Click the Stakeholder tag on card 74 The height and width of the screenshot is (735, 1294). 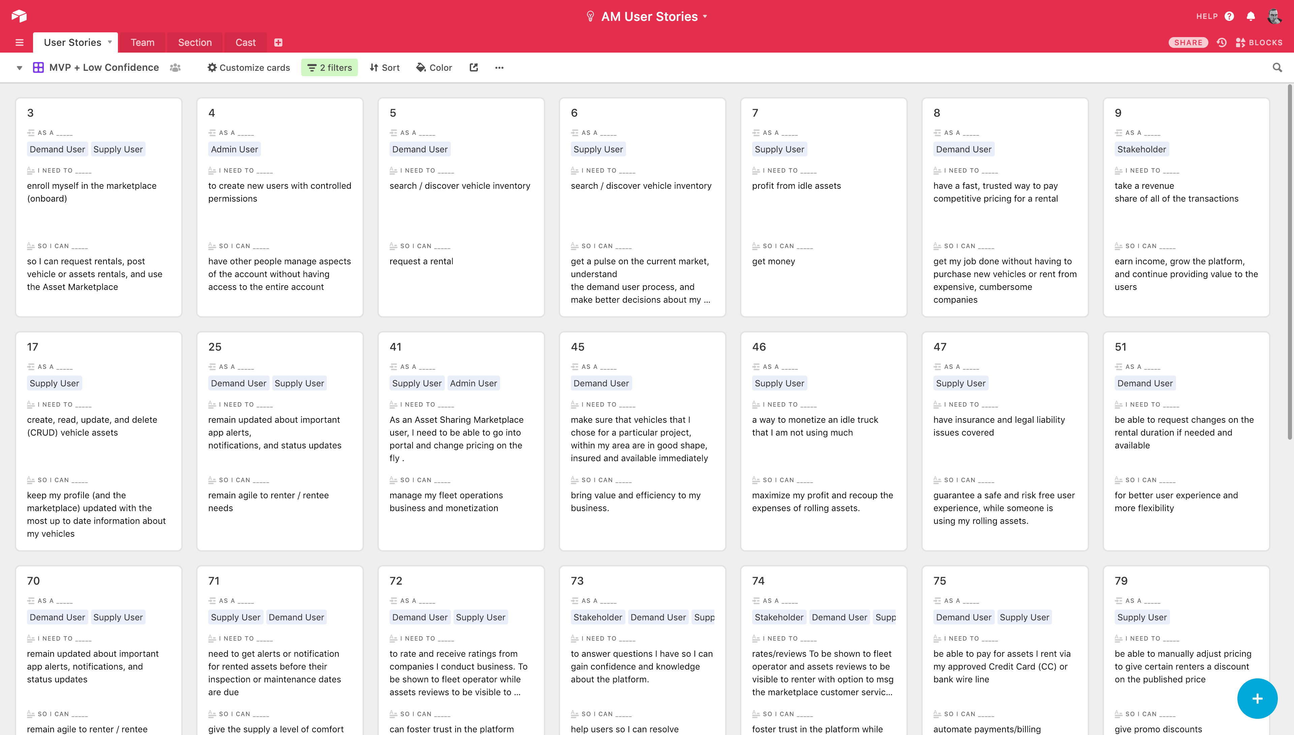point(779,617)
